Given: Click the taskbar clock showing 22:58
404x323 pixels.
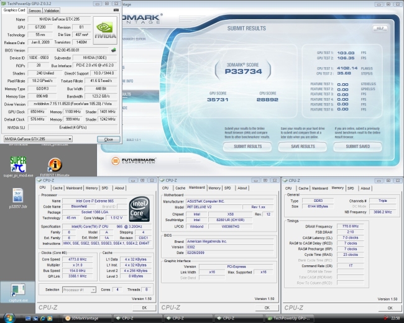Looking at the screenshot, I should coord(395,319).
